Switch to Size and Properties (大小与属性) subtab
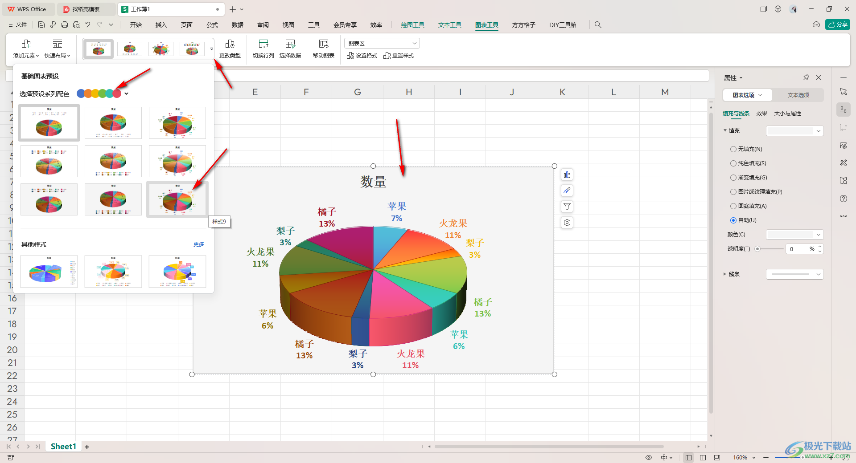This screenshot has height=463, width=856. coord(787,114)
